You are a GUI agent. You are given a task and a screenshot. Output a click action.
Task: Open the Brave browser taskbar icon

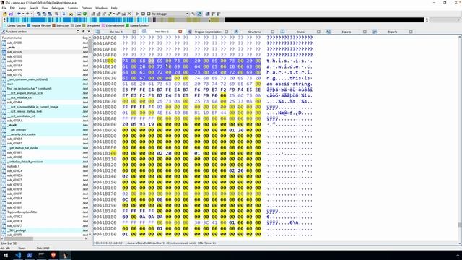[x=53, y=255]
